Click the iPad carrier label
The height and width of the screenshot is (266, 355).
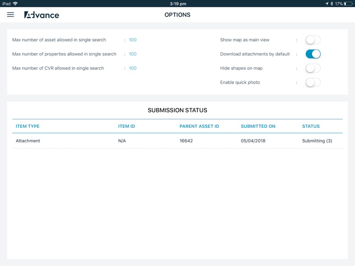6,4
